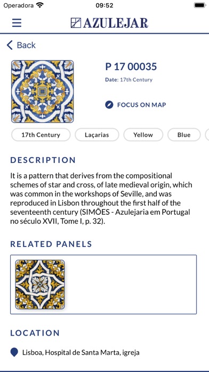Go back using the Back label
Viewport: 209px width, 372px height.
[26, 45]
